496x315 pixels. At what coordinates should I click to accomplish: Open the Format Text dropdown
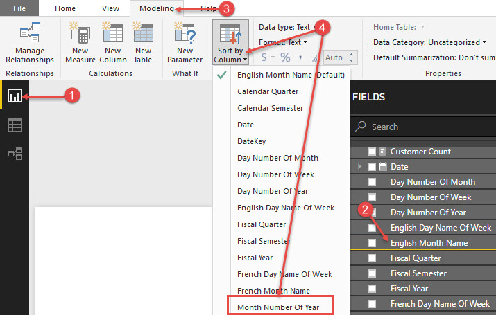(x=283, y=42)
